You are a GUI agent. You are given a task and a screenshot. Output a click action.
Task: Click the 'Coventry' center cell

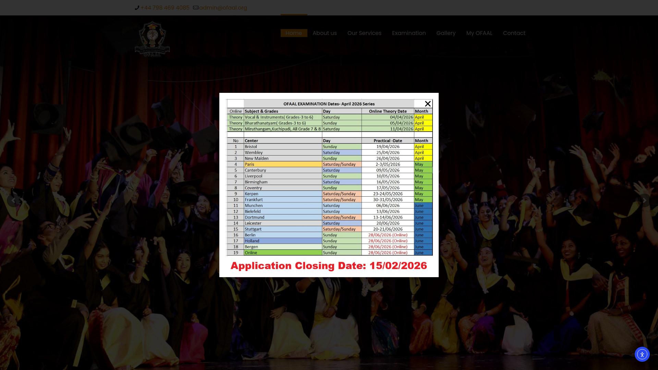pos(283,188)
